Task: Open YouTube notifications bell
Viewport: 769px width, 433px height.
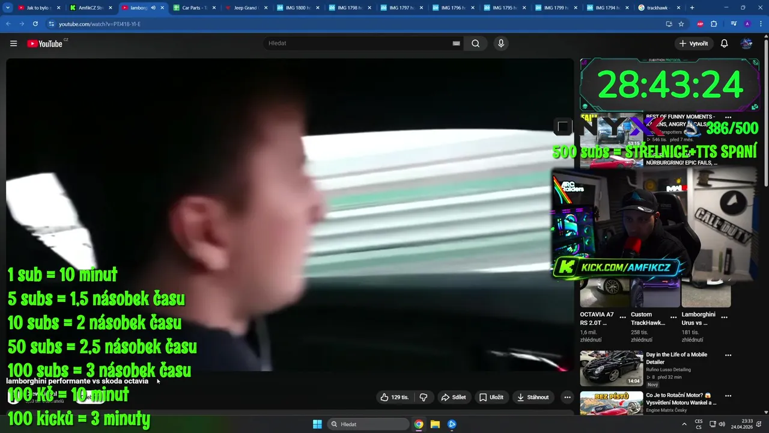Action: (x=724, y=43)
